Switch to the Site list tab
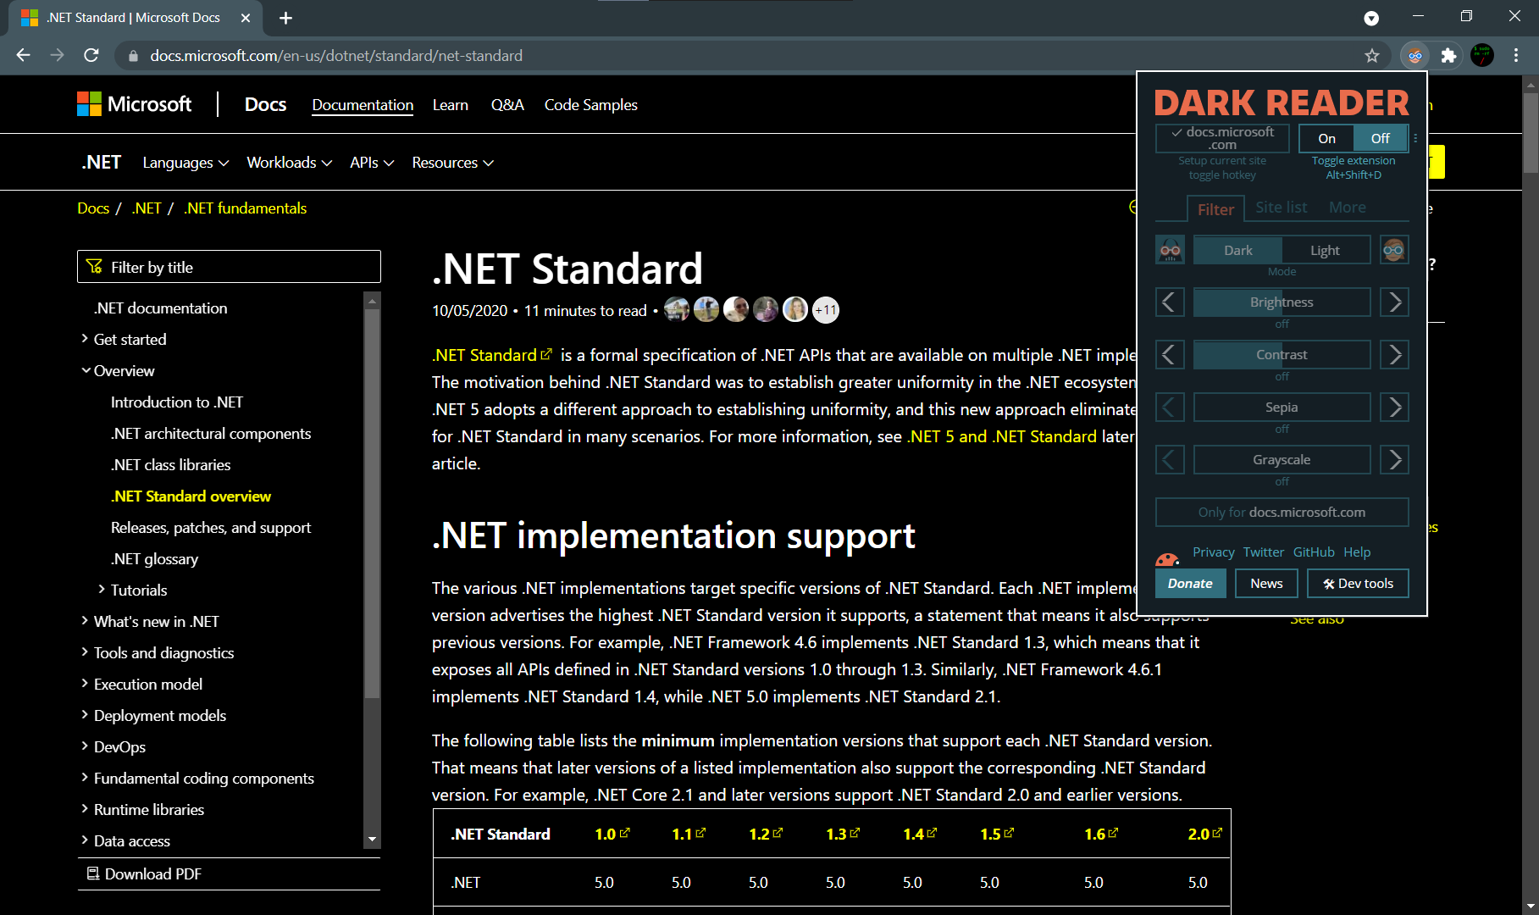Image resolution: width=1539 pixels, height=915 pixels. point(1281,207)
